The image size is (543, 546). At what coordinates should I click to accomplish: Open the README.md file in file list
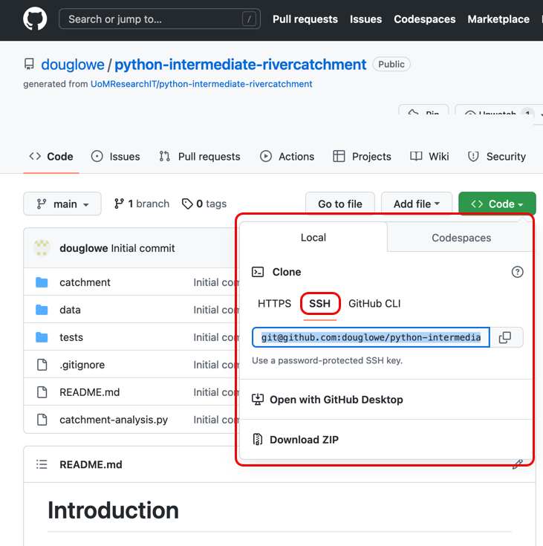(90, 392)
